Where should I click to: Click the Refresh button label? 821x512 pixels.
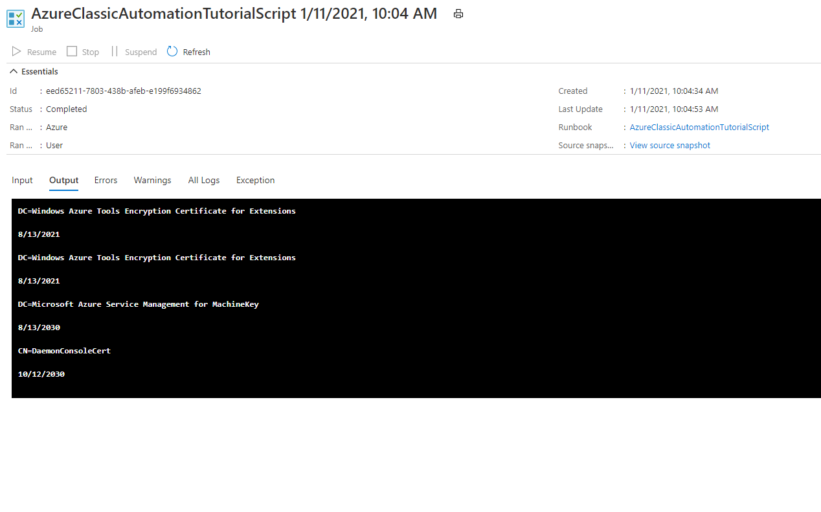[196, 52]
